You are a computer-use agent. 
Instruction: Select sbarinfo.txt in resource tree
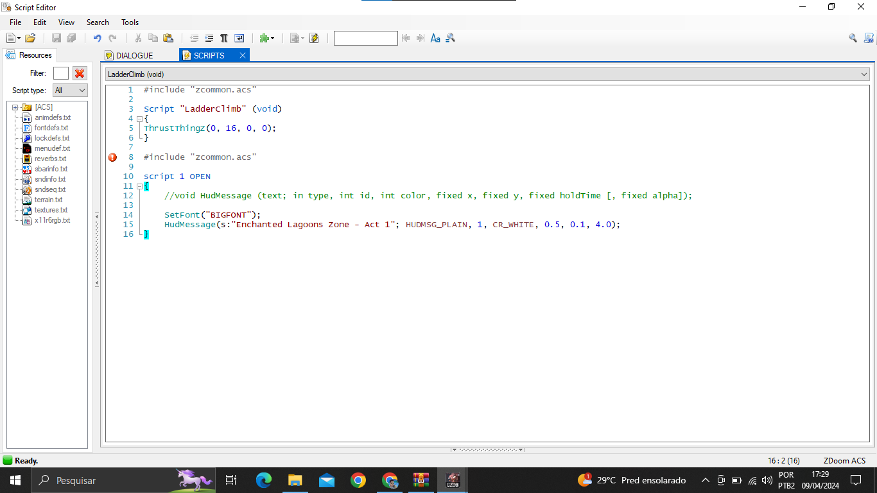point(51,169)
